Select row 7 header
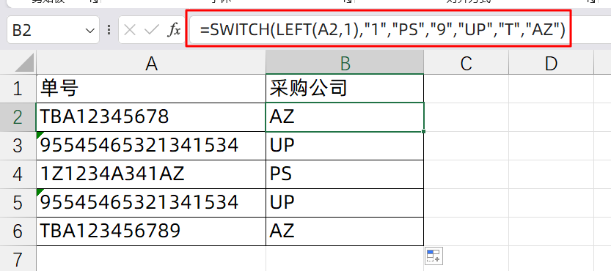The height and width of the screenshot is (271, 611). (x=18, y=259)
